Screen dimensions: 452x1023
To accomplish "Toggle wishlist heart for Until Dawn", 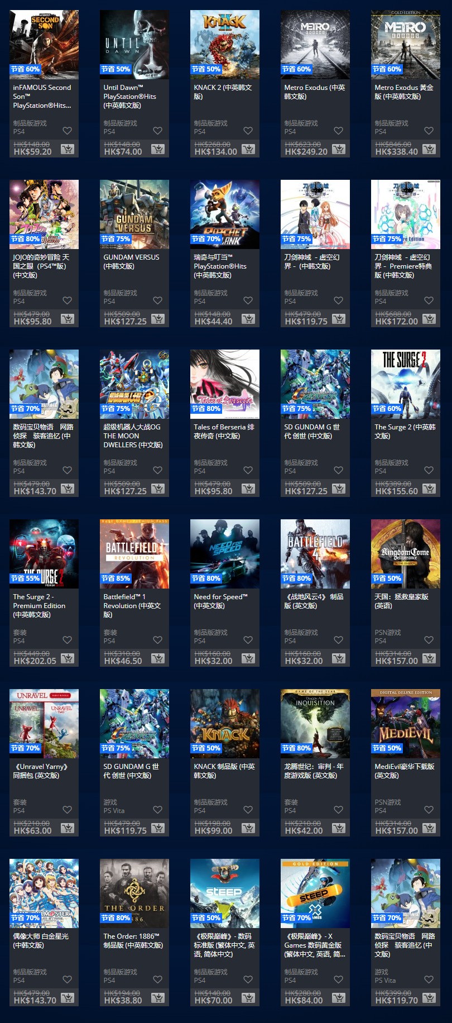I will pyautogui.click(x=158, y=131).
